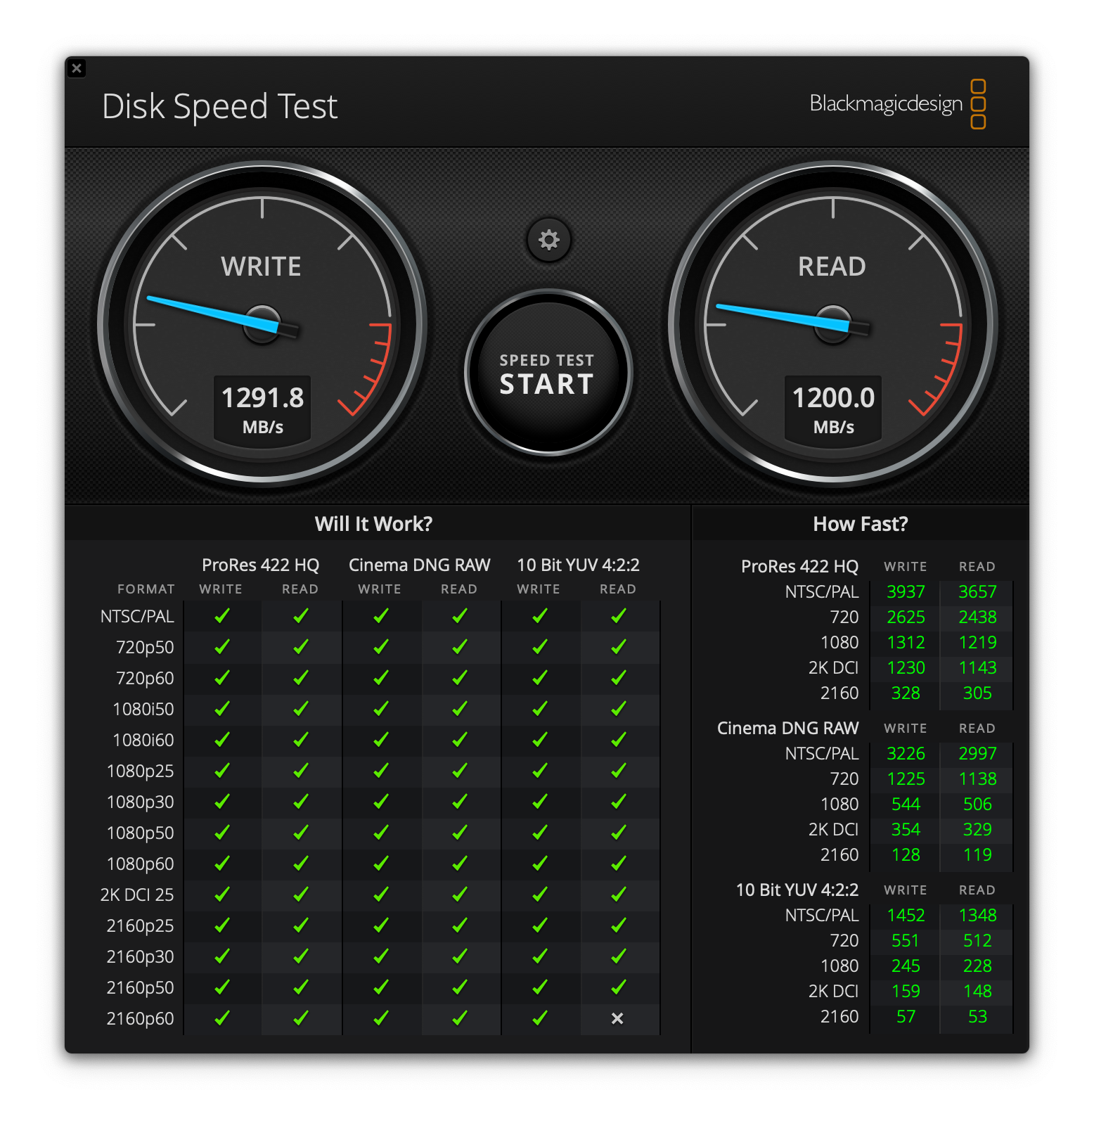Click 'Cinema DNG RAW' heading in How Fast
This screenshot has height=1128, width=1094.
coord(787,729)
